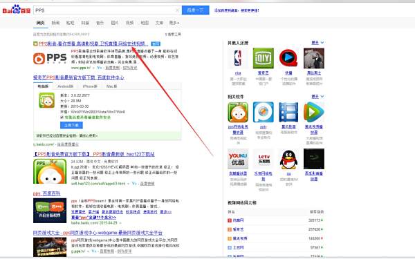
Task: Click the V3 credibility badge of first result
Action: point(99,68)
